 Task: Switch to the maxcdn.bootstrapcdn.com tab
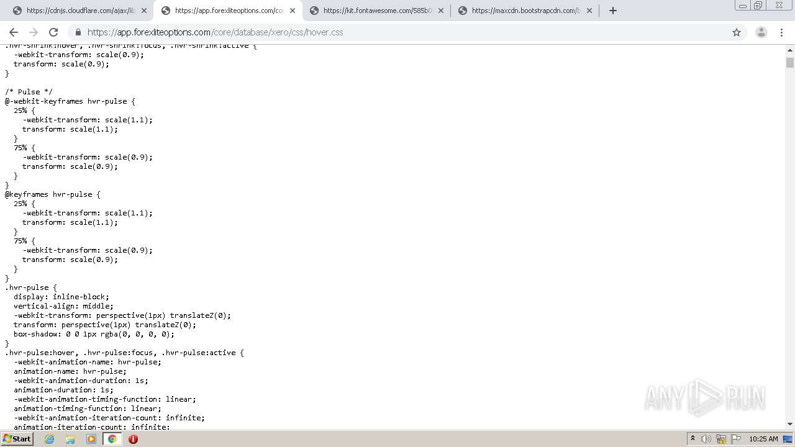[x=526, y=11]
